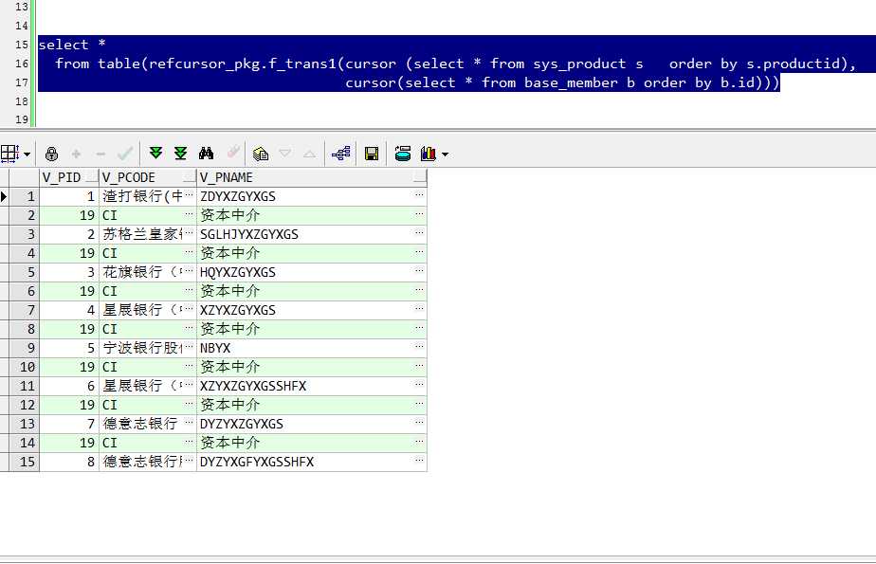Screen dimensions: 876x564
Task: Open the ellipsis button beside DYZYXGFYXGSSHFX
Action: tap(419, 461)
